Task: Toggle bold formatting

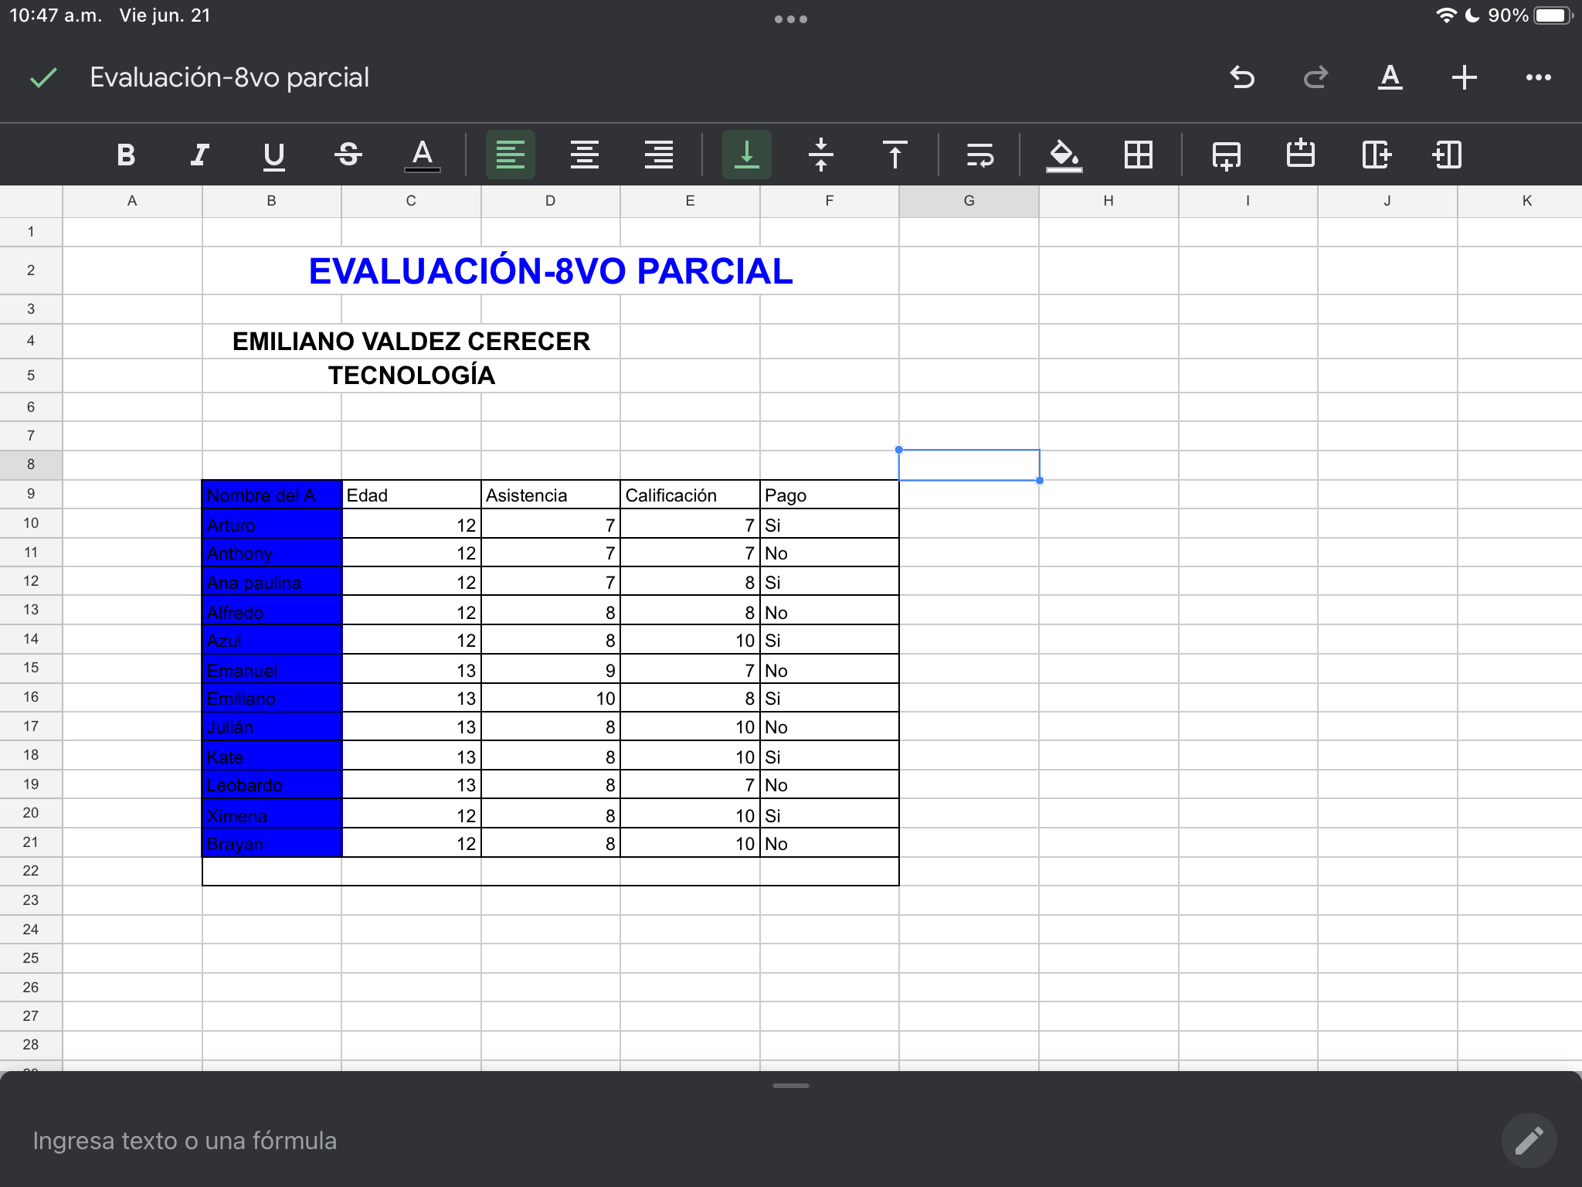Action: (x=126, y=155)
